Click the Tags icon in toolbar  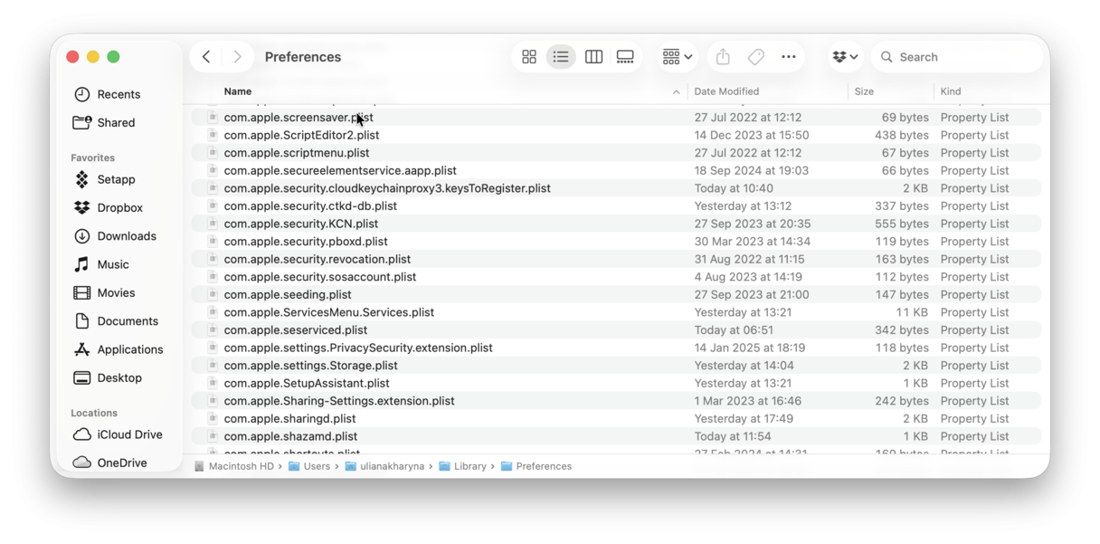(x=755, y=56)
